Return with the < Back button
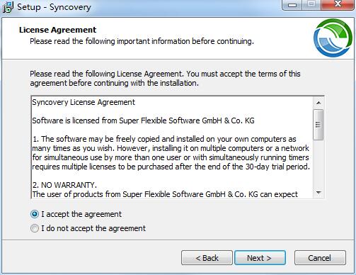 click(207, 258)
